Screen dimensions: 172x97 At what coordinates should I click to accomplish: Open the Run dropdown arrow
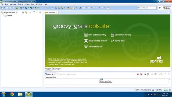coord(29,8)
